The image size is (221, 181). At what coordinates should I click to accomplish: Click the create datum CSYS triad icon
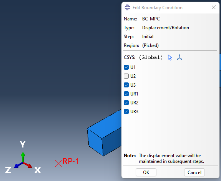[179, 57]
